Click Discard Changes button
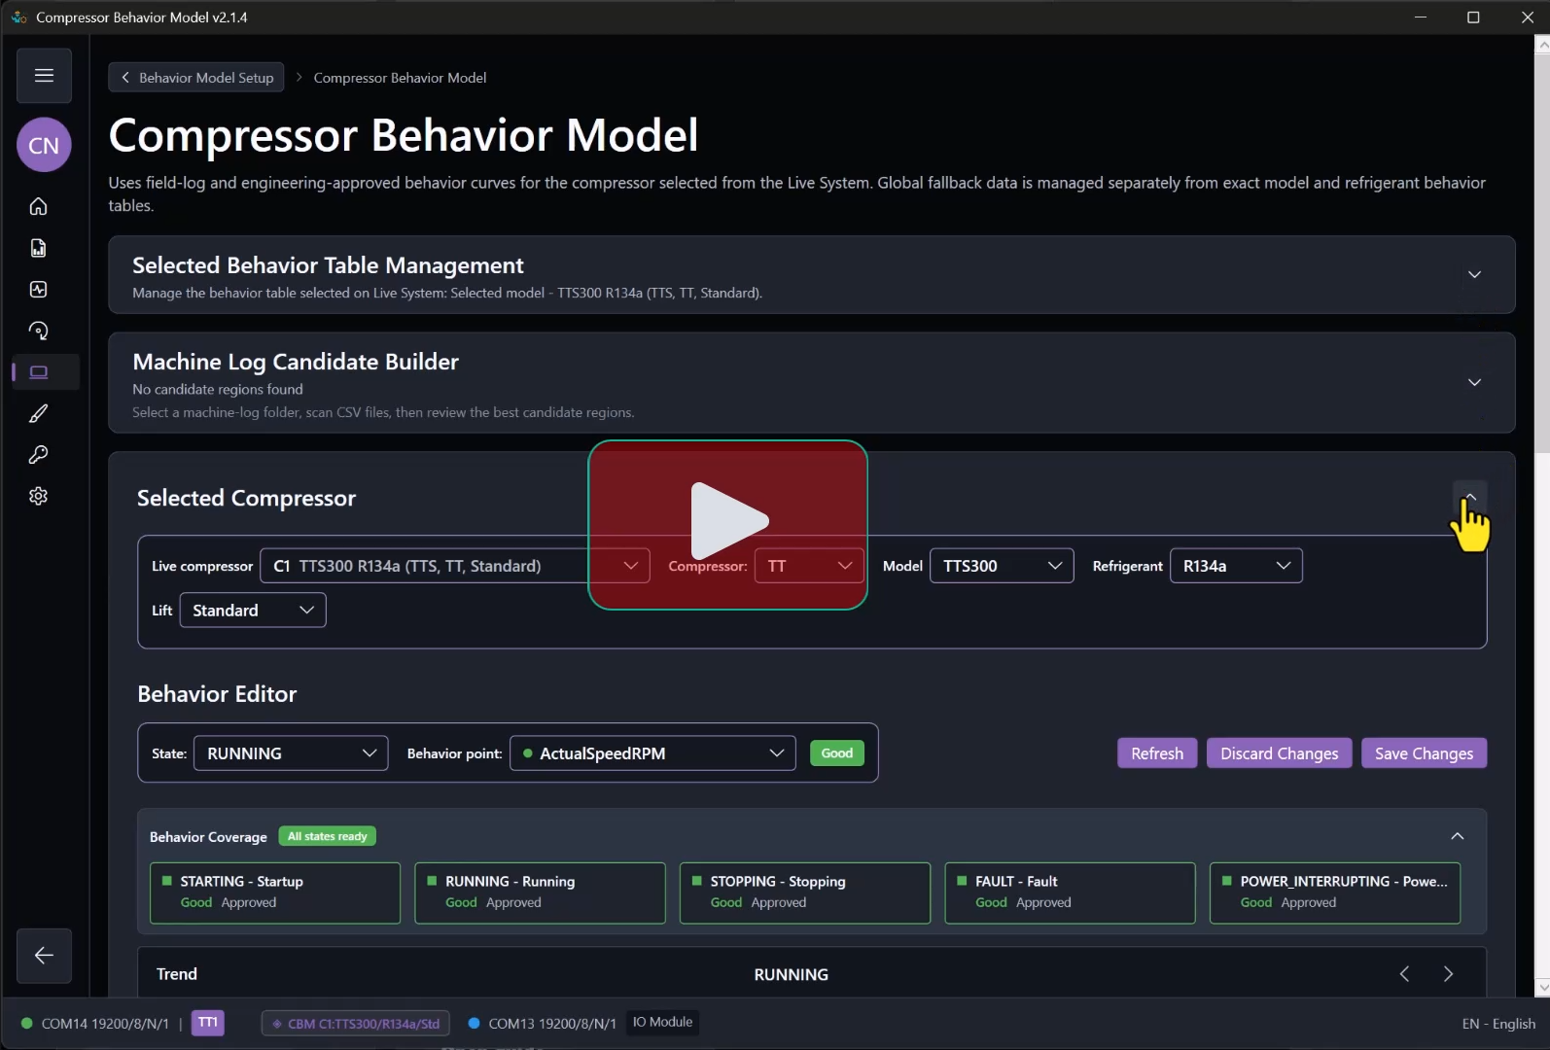 click(1279, 753)
